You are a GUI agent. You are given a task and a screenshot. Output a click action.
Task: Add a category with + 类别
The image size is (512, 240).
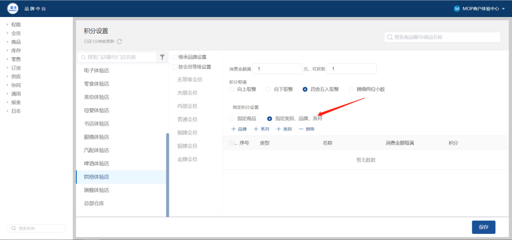[x=284, y=129]
